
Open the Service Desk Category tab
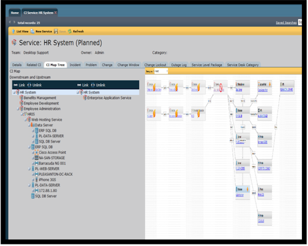(243, 65)
